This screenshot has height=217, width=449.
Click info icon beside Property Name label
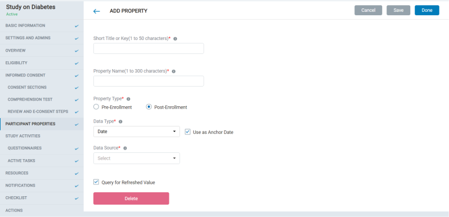(x=173, y=71)
